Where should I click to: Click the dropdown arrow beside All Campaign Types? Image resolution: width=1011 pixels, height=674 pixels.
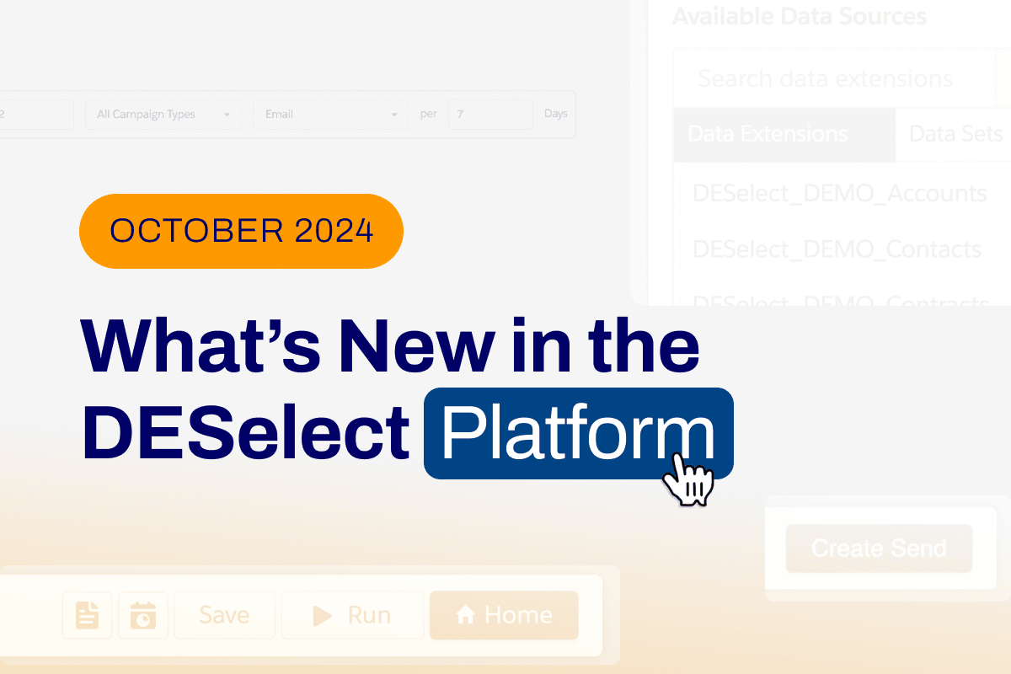coord(226,114)
